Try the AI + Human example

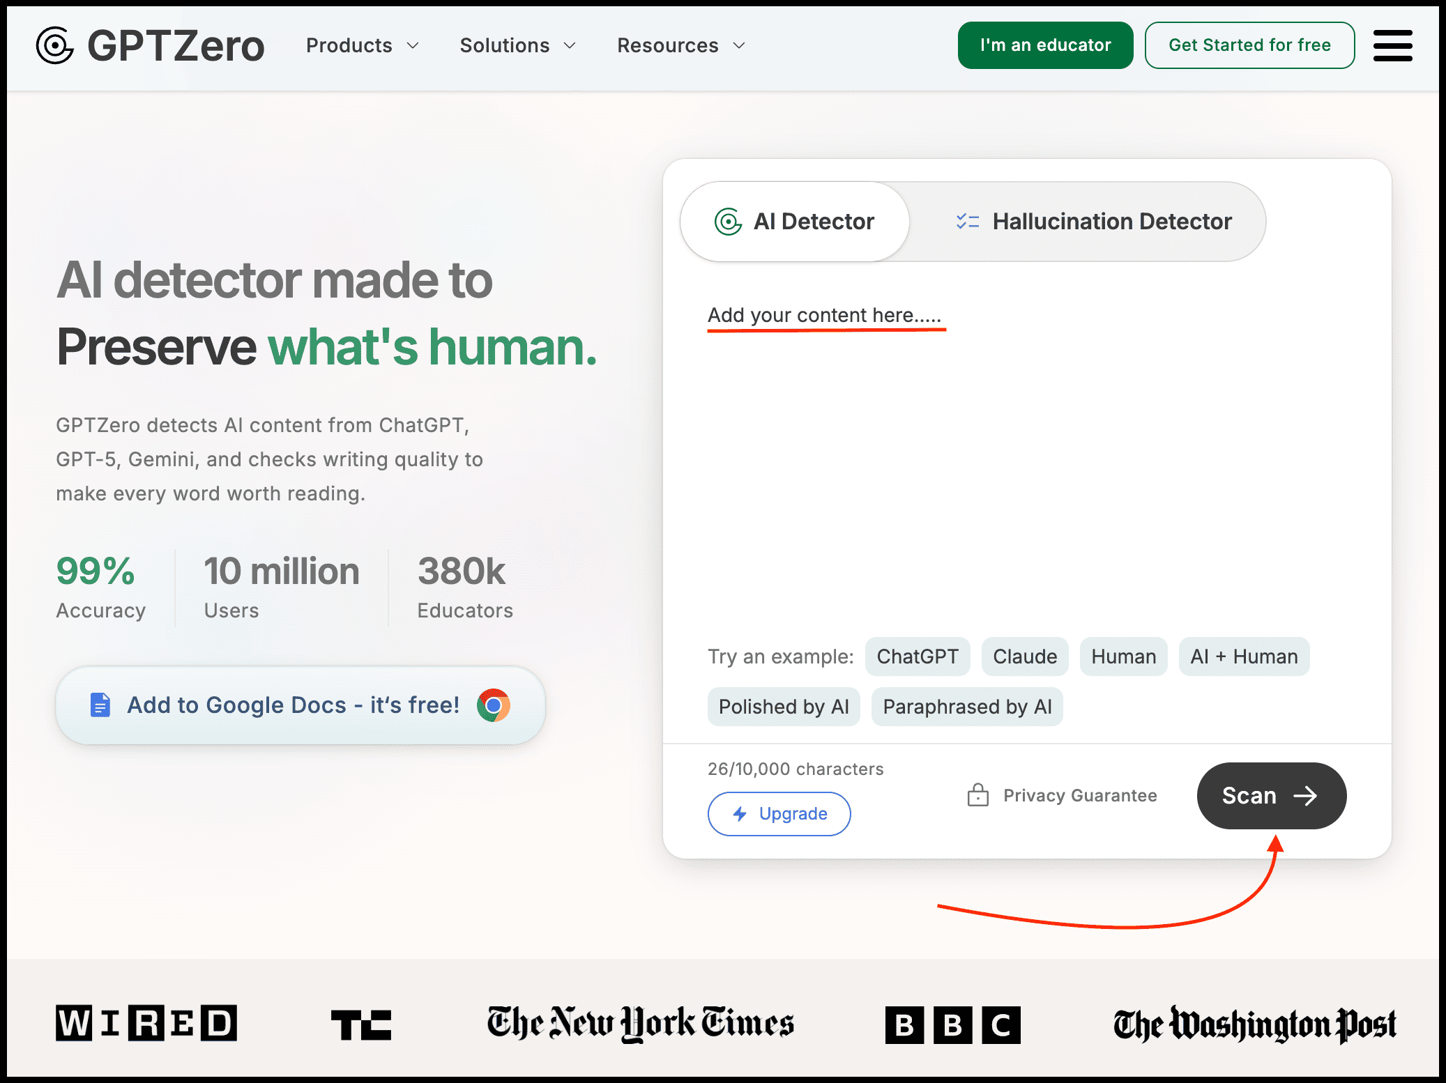[1245, 656]
